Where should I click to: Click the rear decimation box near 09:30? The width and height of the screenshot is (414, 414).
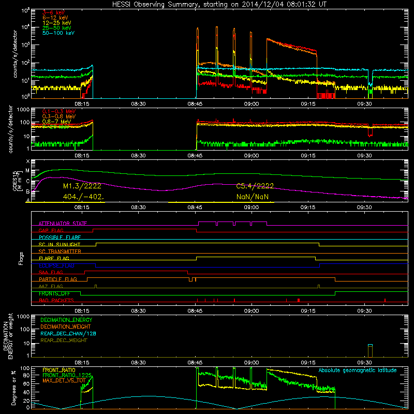370,351
